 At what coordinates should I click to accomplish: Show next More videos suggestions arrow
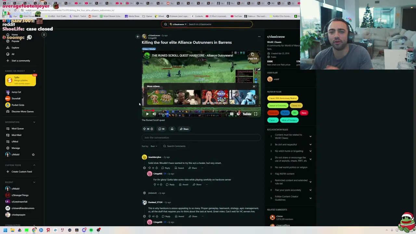255,97
